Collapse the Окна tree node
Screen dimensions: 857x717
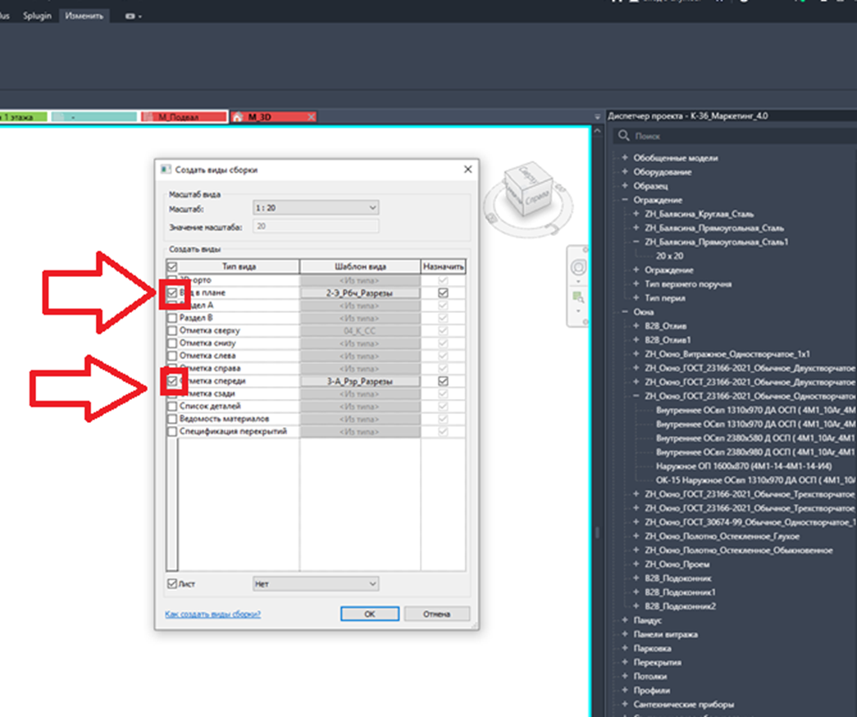click(x=625, y=312)
